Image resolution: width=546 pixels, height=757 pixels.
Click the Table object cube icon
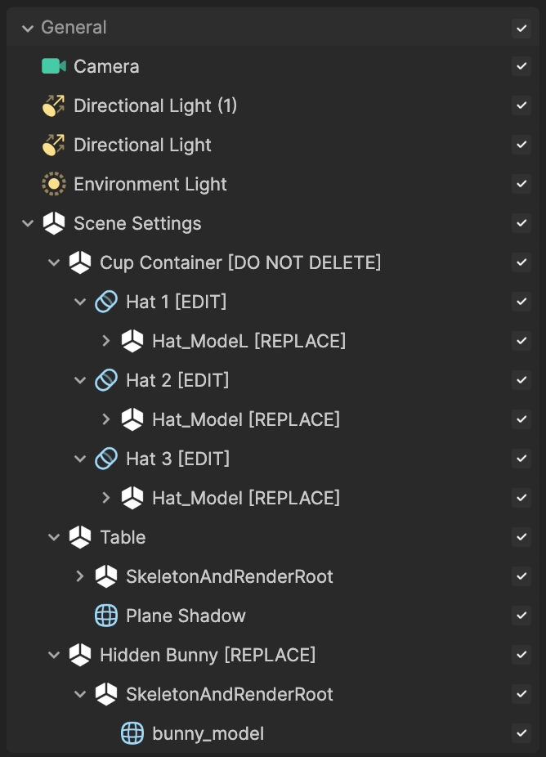click(x=80, y=537)
